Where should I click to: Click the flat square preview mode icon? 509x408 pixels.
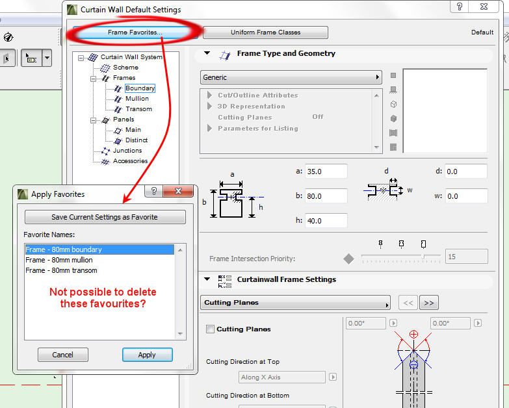pyautogui.click(x=393, y=75)
